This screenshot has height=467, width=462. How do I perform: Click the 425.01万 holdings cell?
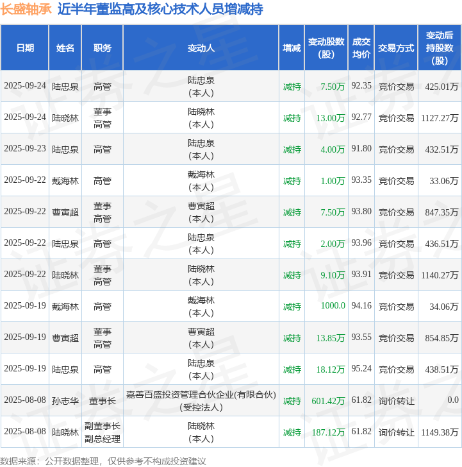(x=440, y=87)
